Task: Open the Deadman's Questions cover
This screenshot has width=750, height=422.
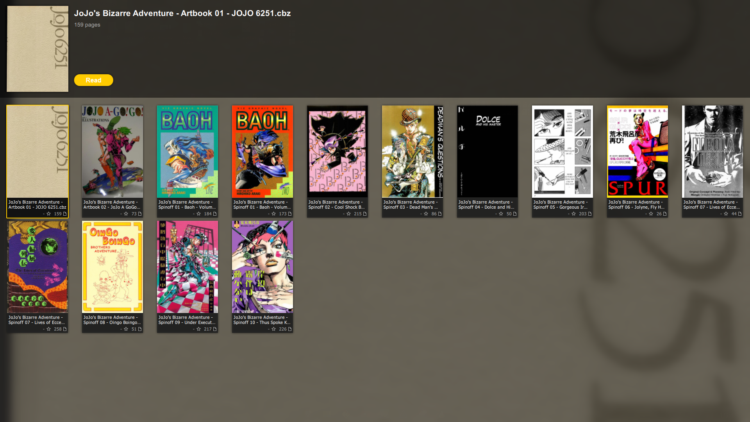Action: tap(412, 152)
